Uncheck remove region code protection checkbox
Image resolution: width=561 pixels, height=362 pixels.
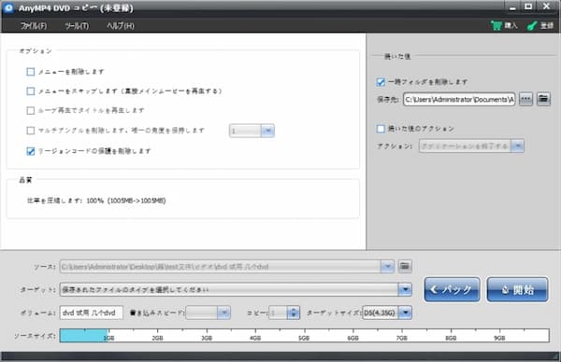(x=31, y=151)
